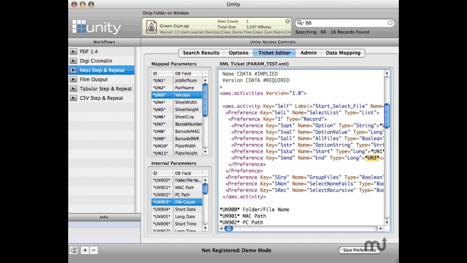Click the mute speaker icon at bottom left
The image size is (467, 263).
click(74, 250)
